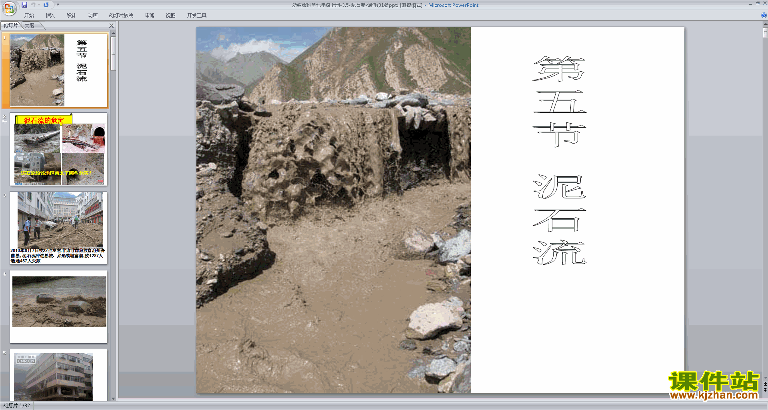Open the undo history dropdown arrow
This screenshot has height=410, width=768.
click(39, 5)
